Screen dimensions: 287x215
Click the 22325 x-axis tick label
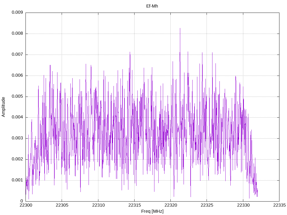tap(207, 205)
